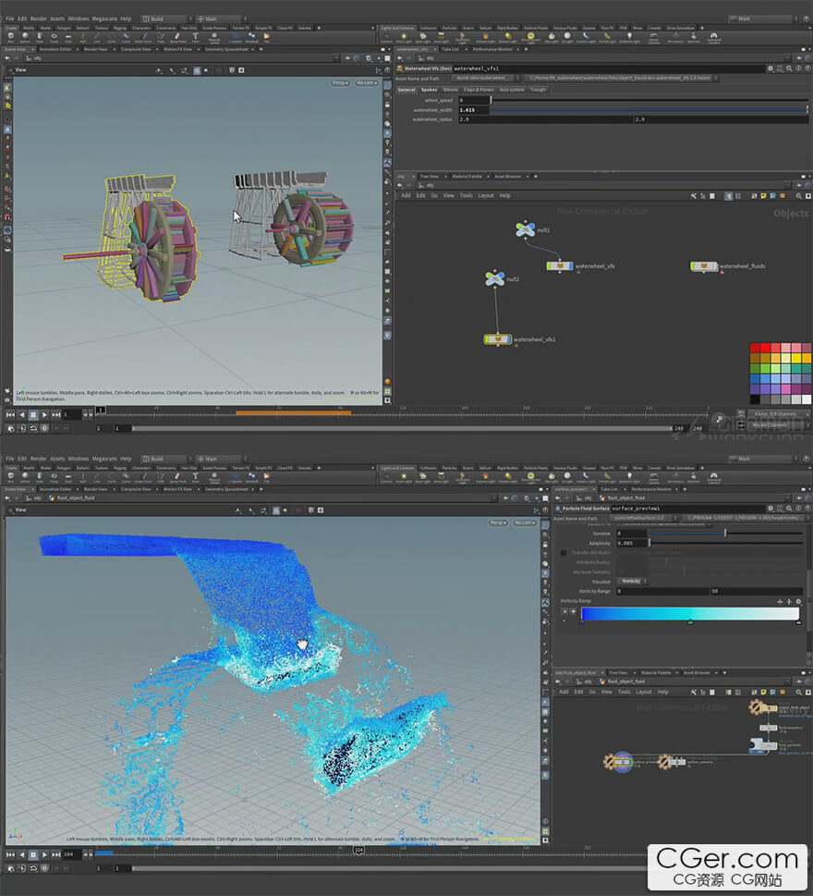The height and width of the screenshot is (896, 813).
Task: Toggle the pin button on bottom parameter pane
Action: pos(799,497)
